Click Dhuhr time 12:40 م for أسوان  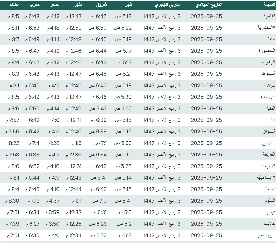(x=74, y=132)
